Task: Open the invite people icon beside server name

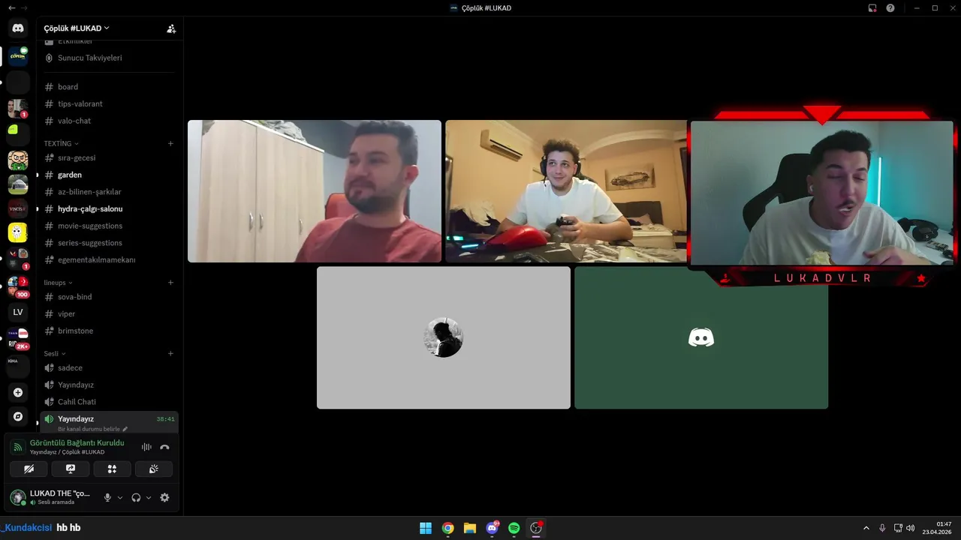Action: pyautogui.click(x=171, y=28)
